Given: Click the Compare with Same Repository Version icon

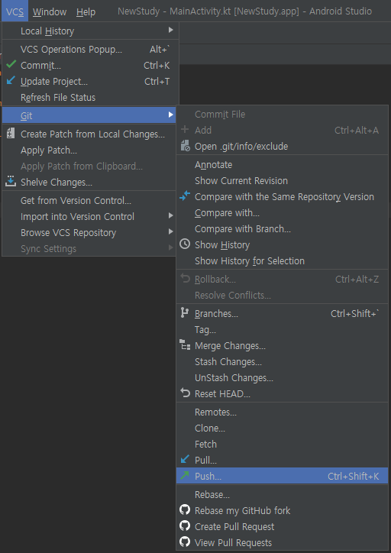Looking at the screenshot, I should point(185,196).
